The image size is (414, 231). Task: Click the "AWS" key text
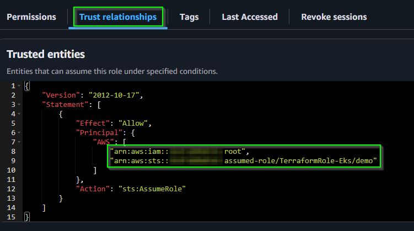pos(103,142)
